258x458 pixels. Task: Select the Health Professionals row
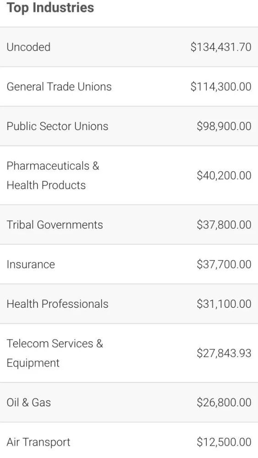point(129,304)
